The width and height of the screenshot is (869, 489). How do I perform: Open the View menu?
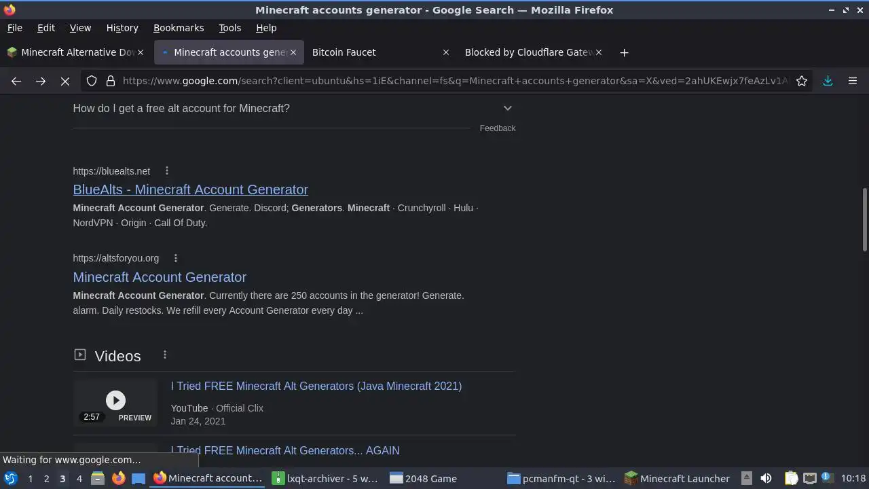coord(80,28)
